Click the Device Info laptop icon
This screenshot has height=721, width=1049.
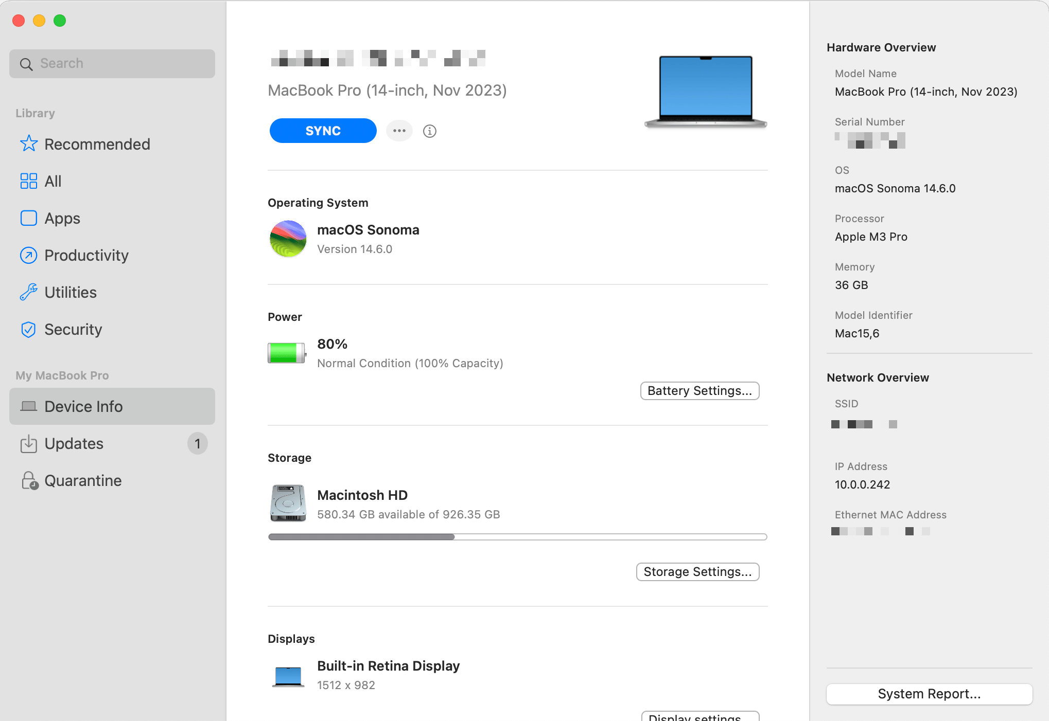click(x=29, y=406)
